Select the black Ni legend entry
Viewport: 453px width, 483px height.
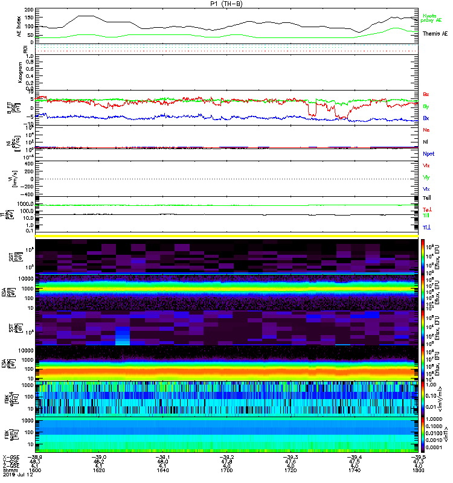point(426,142)
